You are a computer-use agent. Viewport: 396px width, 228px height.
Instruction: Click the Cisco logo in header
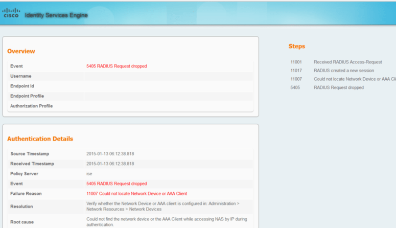(11, 13)
